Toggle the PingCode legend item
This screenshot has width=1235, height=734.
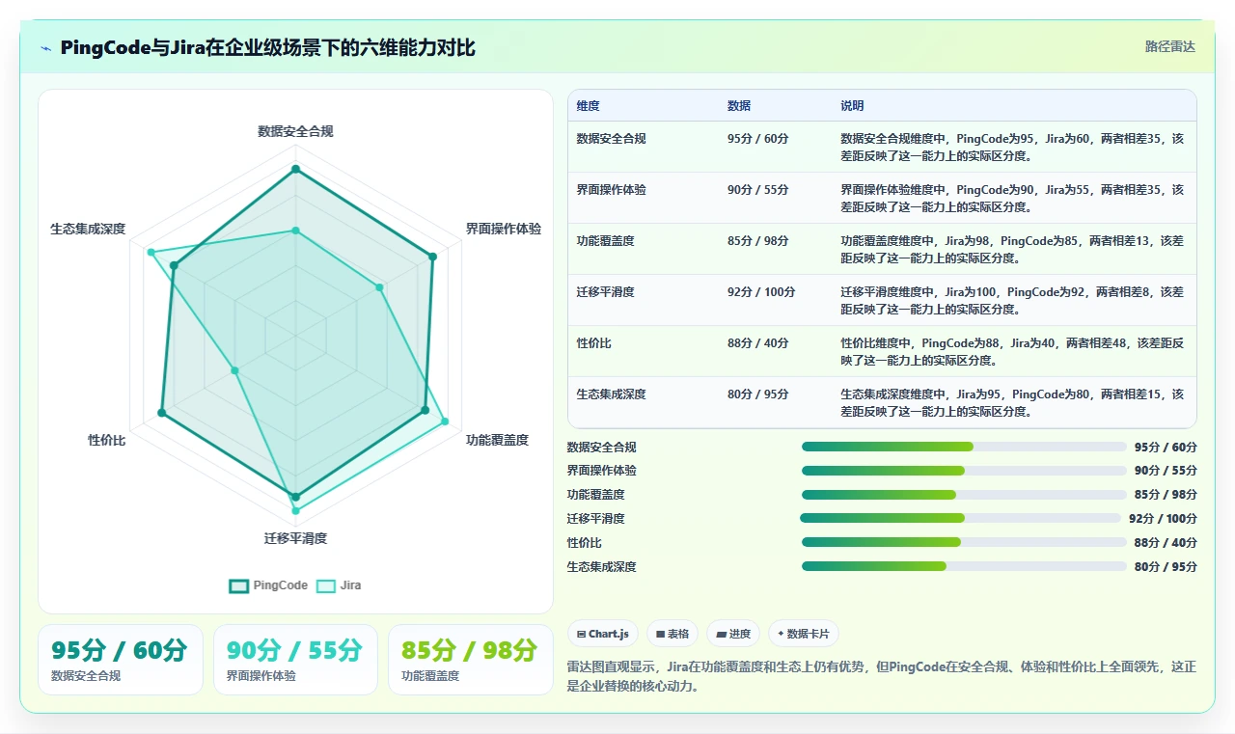[x=268, y=585]
